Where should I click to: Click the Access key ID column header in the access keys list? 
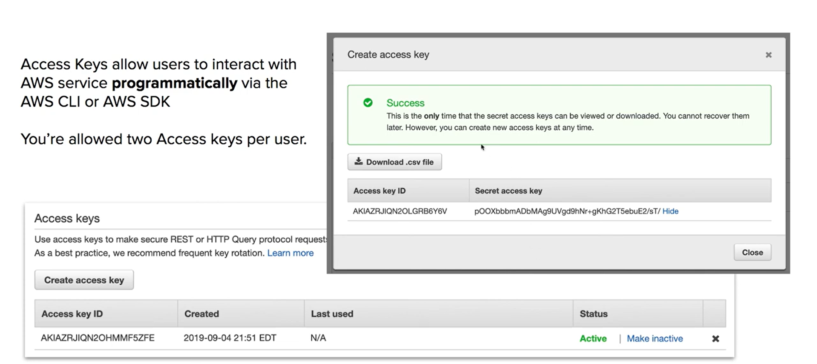pos(106,314)
